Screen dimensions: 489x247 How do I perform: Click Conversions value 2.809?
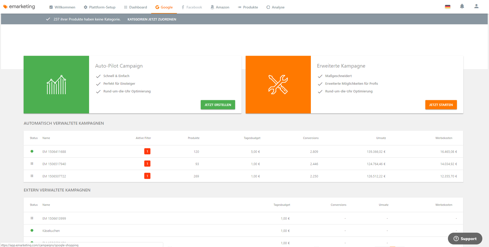pos(314,152)
